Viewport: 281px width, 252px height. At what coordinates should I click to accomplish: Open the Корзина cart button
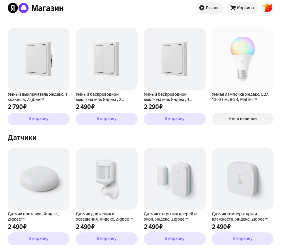242,8
